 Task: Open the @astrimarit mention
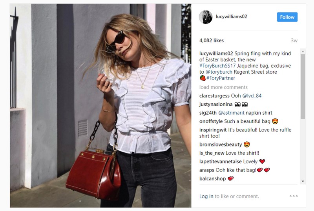coord(231,113)
